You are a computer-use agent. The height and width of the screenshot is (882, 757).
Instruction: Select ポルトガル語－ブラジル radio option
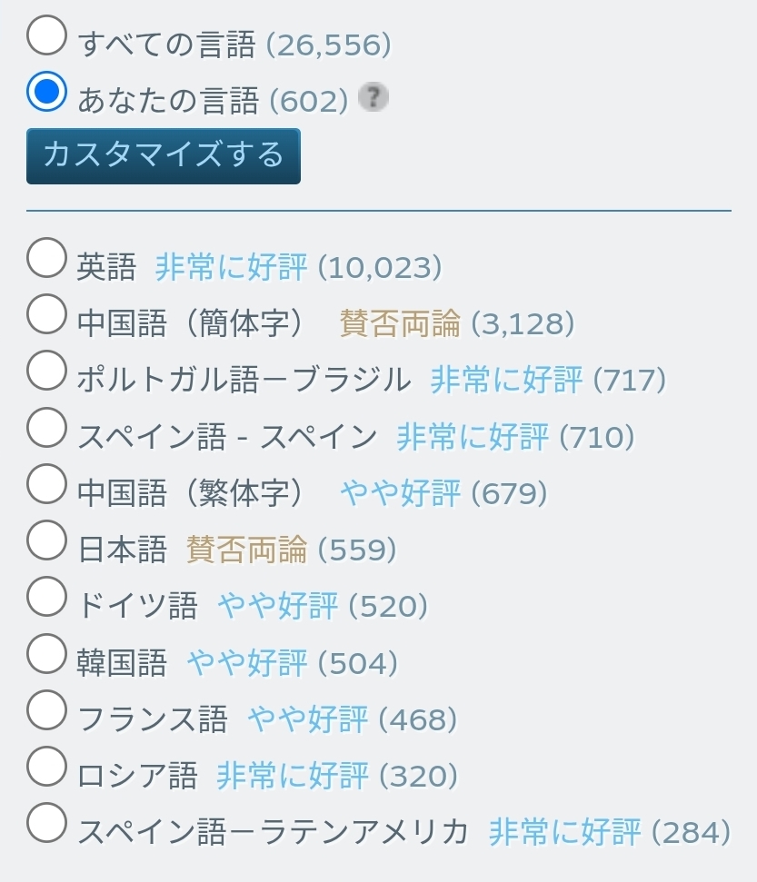pyautogui.click(x=46, y=372)
